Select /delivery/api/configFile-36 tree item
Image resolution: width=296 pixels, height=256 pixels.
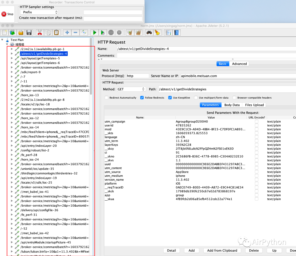click(39, 210)
